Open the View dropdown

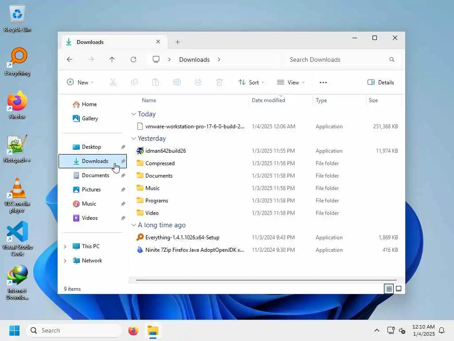pyautogui.click(x=291, y=82)
